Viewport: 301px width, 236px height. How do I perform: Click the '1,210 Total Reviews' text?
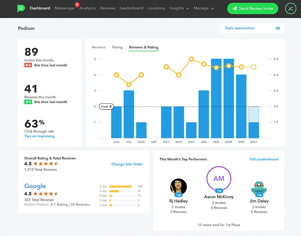[41, 170]
